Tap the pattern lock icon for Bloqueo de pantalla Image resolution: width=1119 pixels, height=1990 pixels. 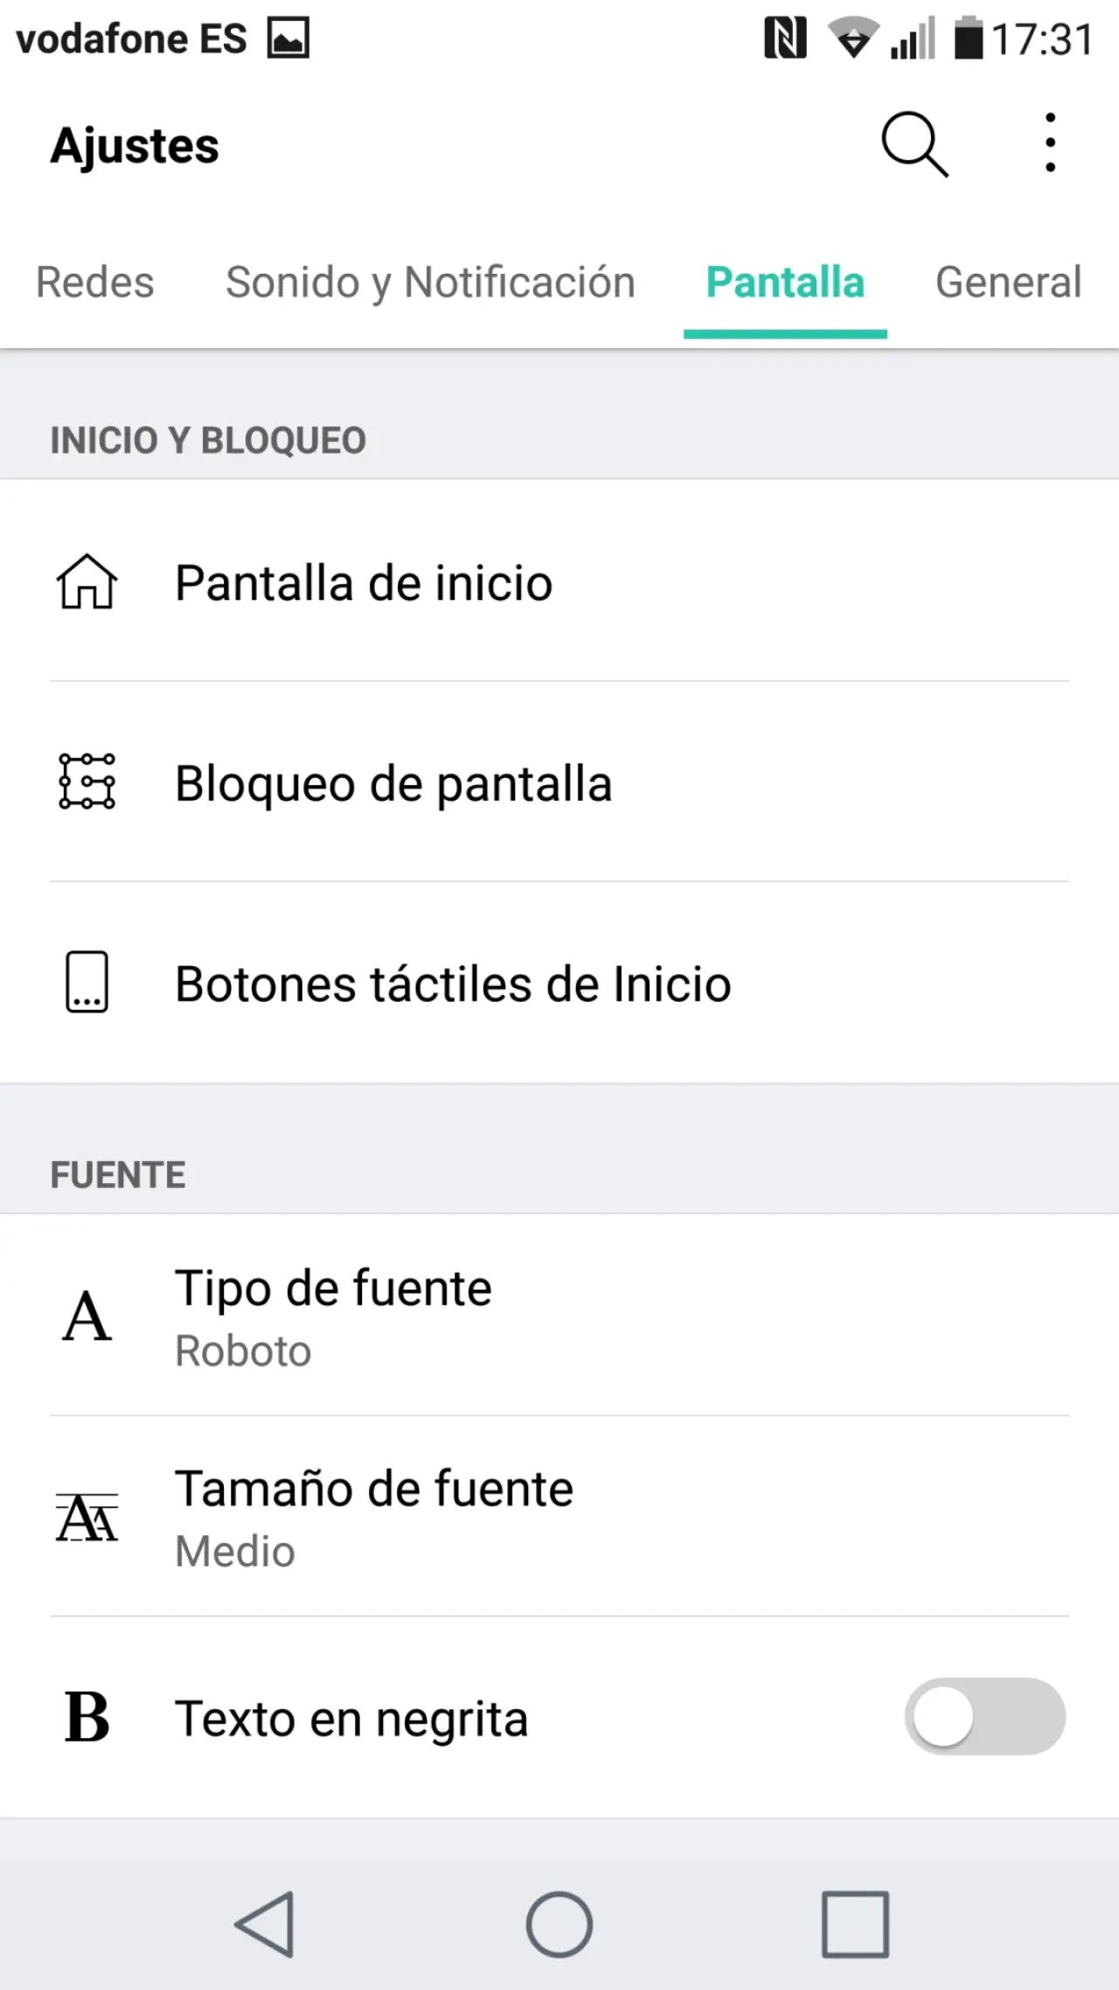(87, 781)
